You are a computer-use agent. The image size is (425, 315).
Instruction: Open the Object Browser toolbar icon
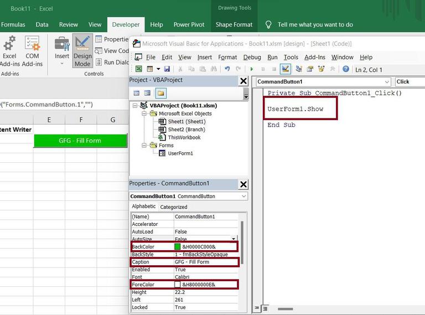coord(321,69)
